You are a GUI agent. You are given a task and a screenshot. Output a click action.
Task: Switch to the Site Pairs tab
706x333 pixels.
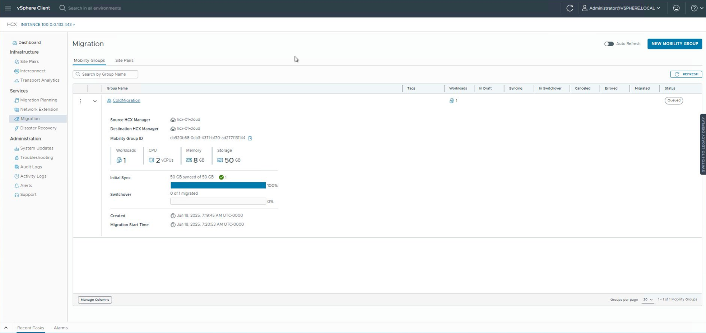pyautogui.click(x=124, y=60)
